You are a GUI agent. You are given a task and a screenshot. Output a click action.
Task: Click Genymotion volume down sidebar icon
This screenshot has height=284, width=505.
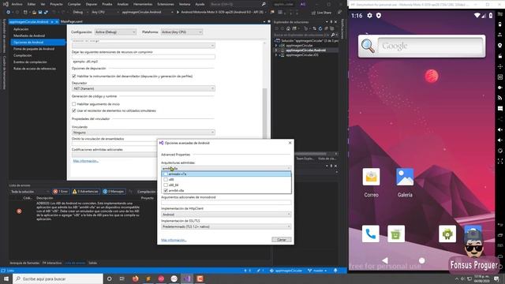point(499,140)
